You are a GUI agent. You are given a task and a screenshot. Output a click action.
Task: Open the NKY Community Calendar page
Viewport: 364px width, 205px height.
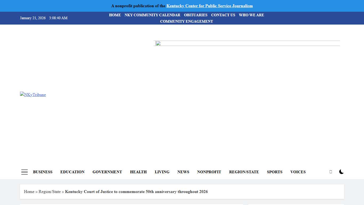coord(152,15)
